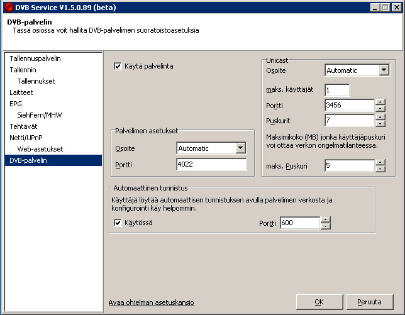The height and width of the screenshot is (315, 405).
Task: Select Tallennuspalvelin in the left tree
Action: [35, 58]
